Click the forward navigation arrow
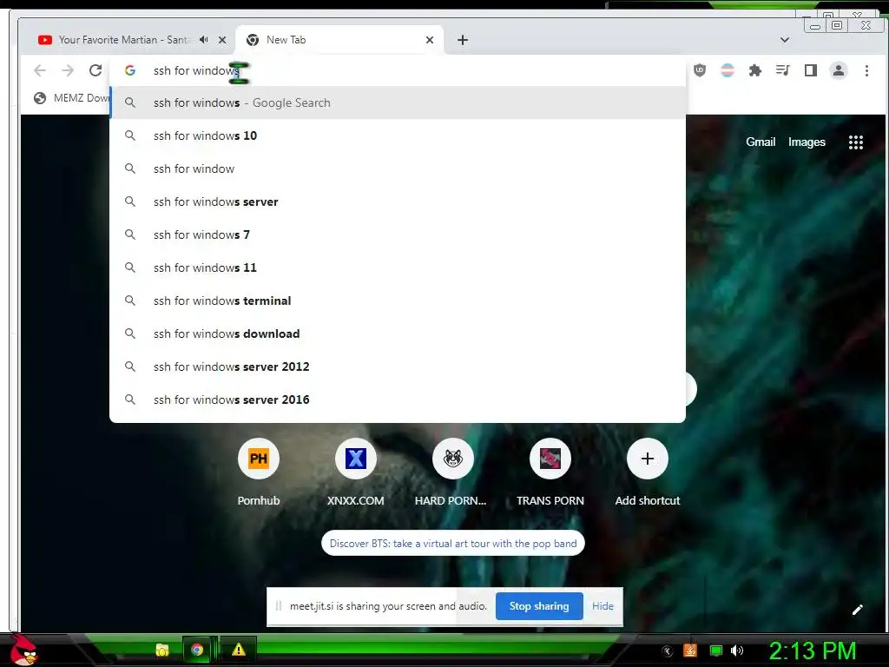Image resolution: width=889 pixels, height=667 pixels. pyautogui.click(x=68, y=70)
